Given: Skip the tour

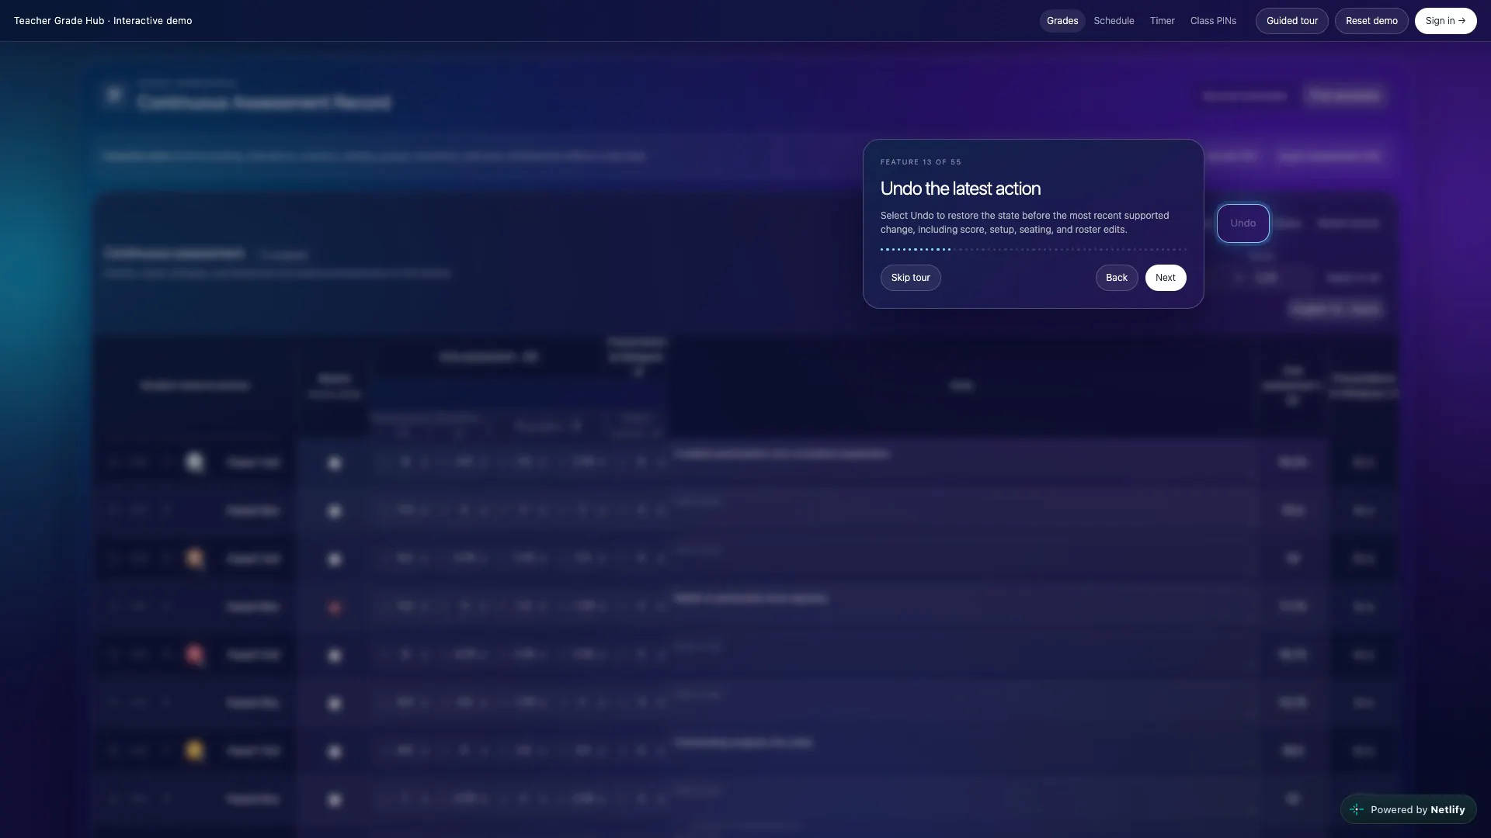Looking at the screenshot, I should click(910, 278).
